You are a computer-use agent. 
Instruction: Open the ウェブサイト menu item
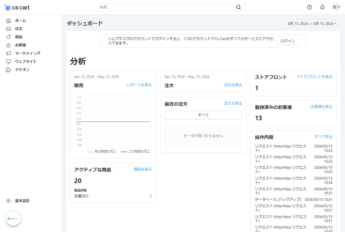click(26, 61)
